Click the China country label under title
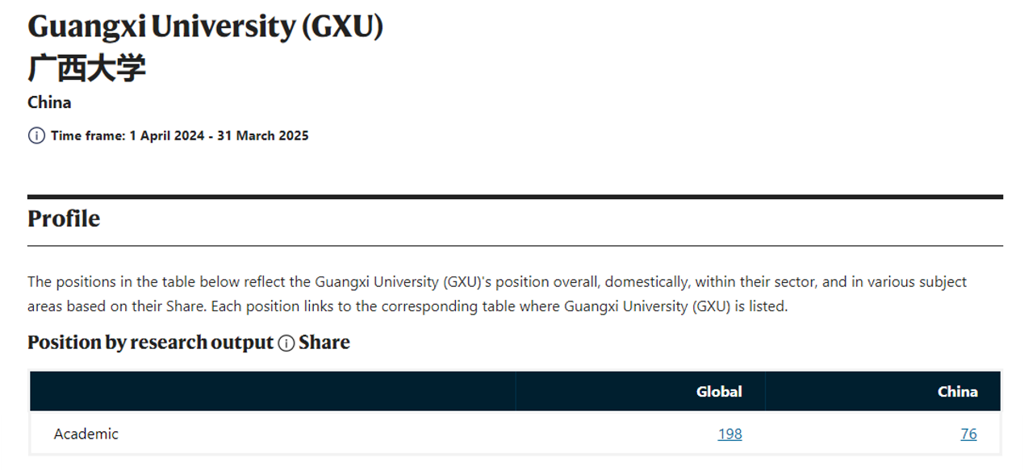Viewport: 1024px width, 470px height. click(x=49, y=102)
